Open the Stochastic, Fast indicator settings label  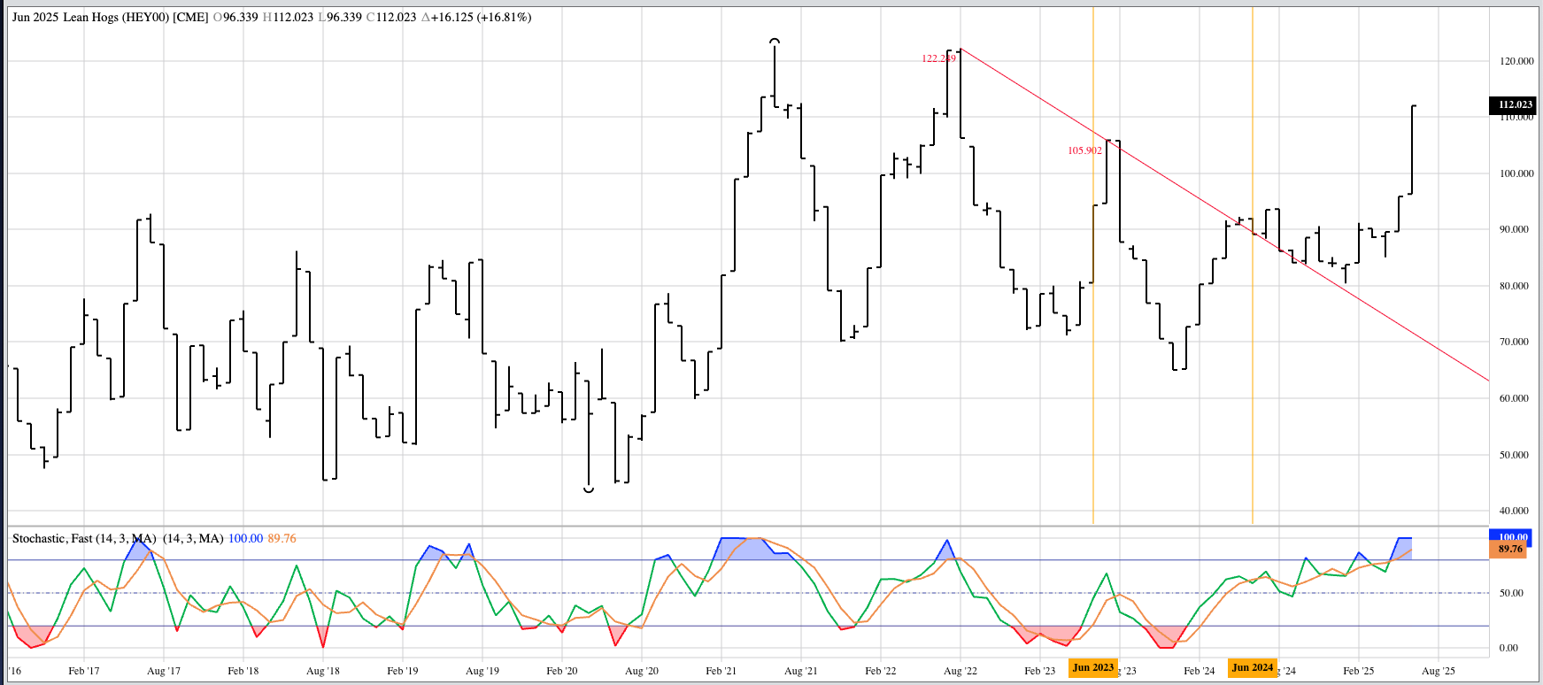(84, 538)
